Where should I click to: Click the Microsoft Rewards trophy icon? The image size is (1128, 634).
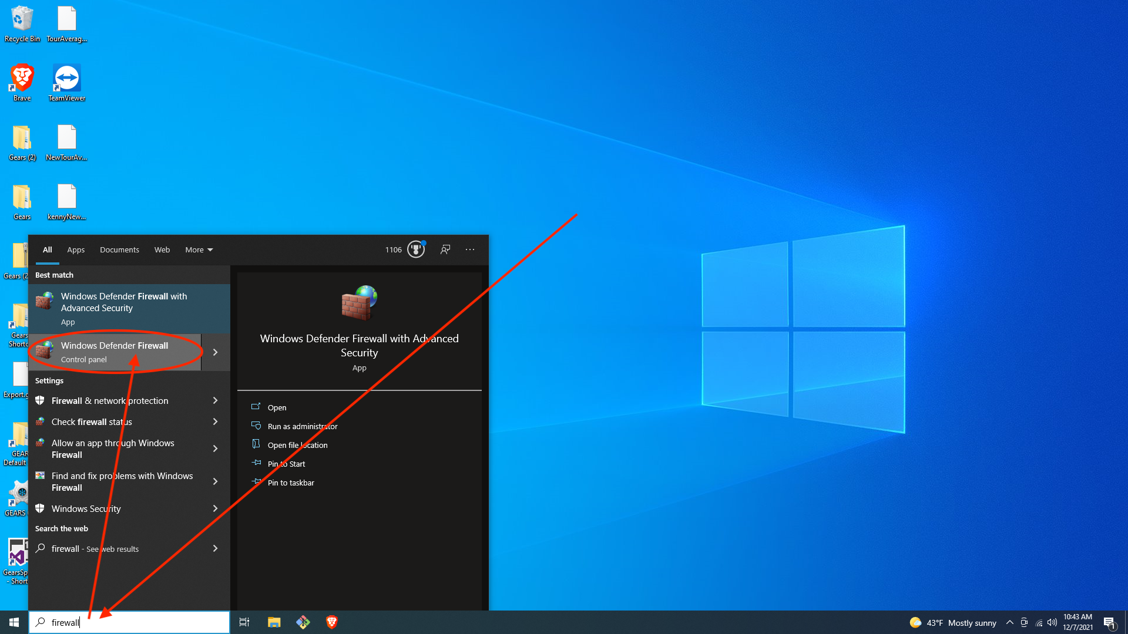416,249
